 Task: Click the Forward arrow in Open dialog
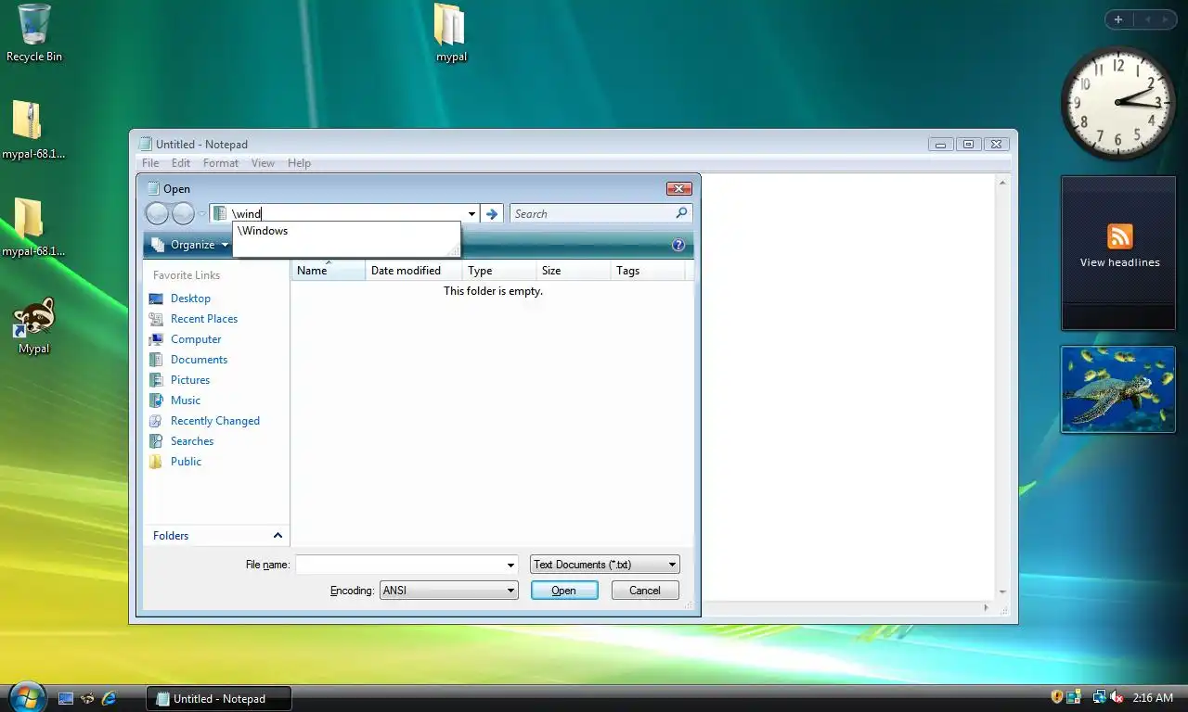pos(183,214)
